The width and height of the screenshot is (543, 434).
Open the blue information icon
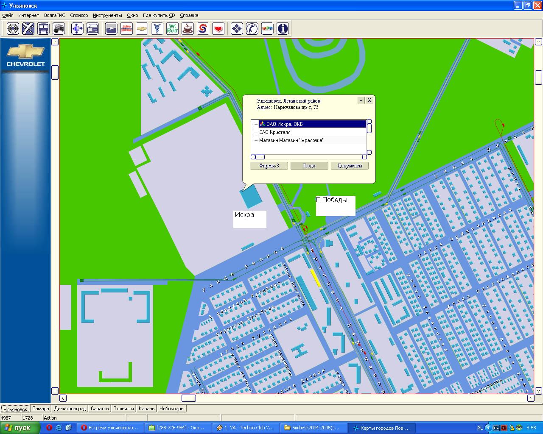pyautogui.click(x=283, y=28)
